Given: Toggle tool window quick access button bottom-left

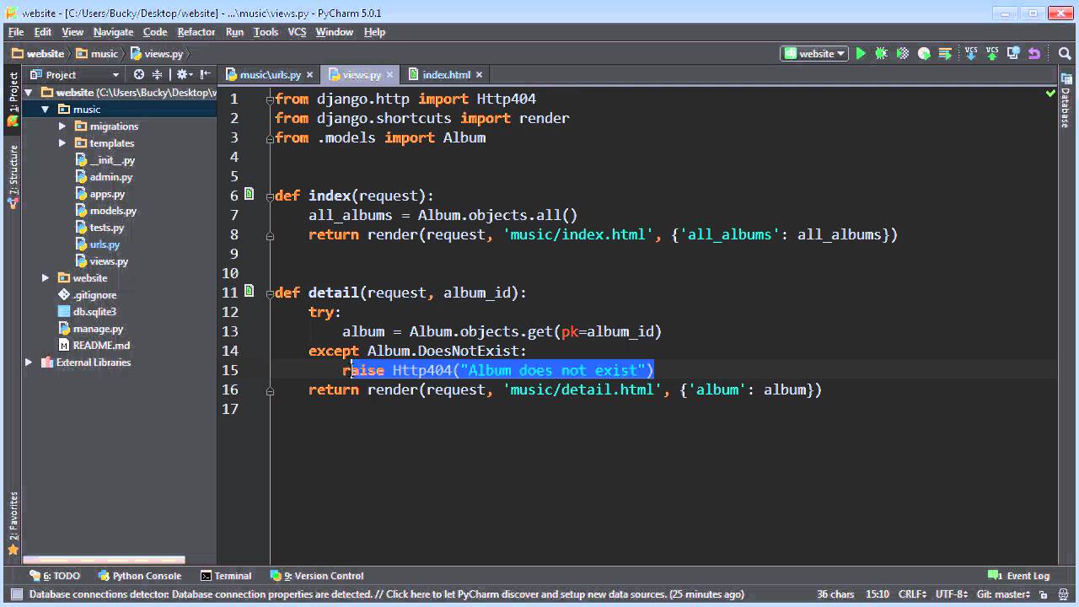Looking at the screenshot, I should 15,594.
